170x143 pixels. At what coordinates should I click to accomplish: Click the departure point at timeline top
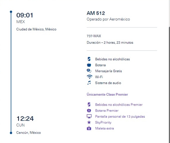[11, 12]
